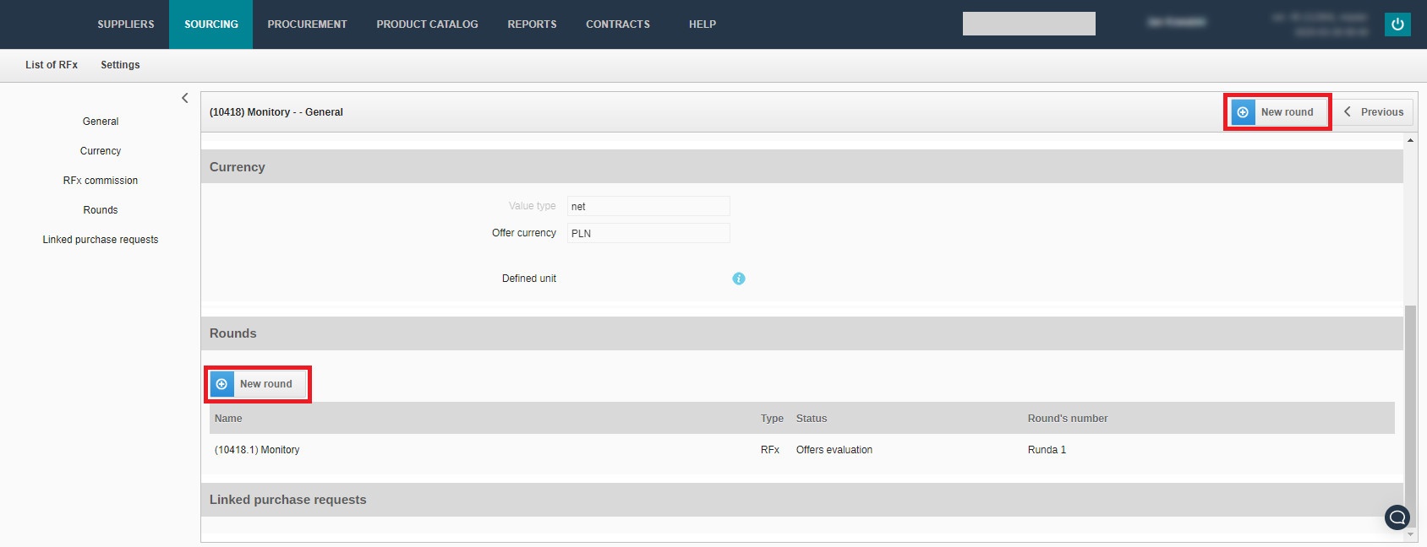Viewport: 1427px width, 547px height.
Task: Jump to Linked purchase requests in sidebar
Action: tap(101, 240)
